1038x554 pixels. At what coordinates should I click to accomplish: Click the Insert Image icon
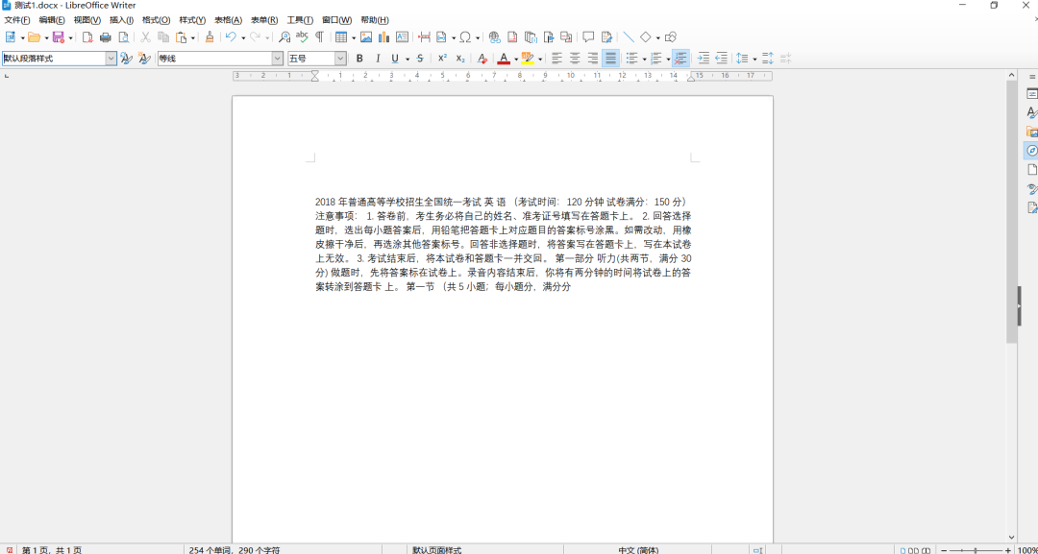point(366,37)
